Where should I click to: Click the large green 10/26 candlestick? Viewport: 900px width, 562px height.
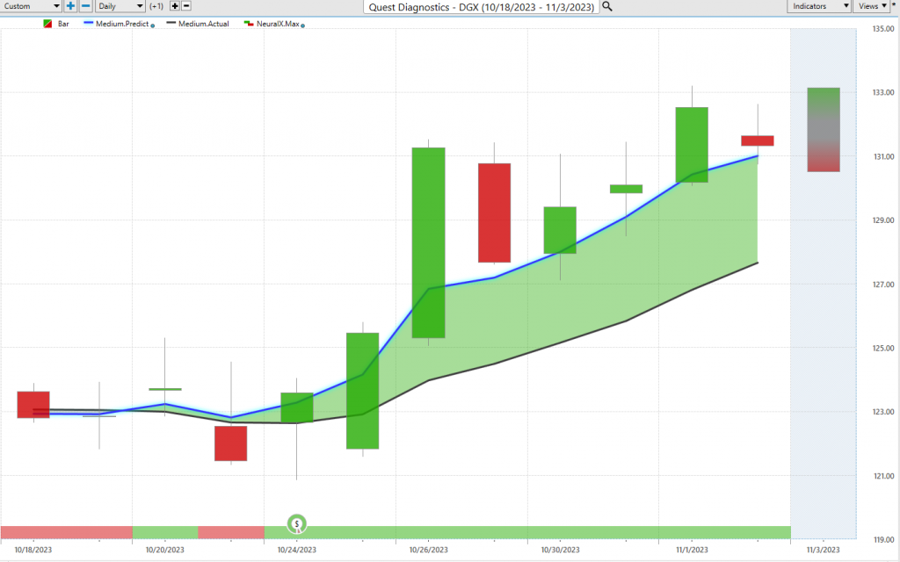coord(428,242)
